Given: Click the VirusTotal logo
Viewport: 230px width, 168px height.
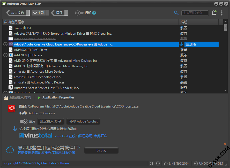Looking at the screenshot, I should pyautogui.click(x=36, y=136).
